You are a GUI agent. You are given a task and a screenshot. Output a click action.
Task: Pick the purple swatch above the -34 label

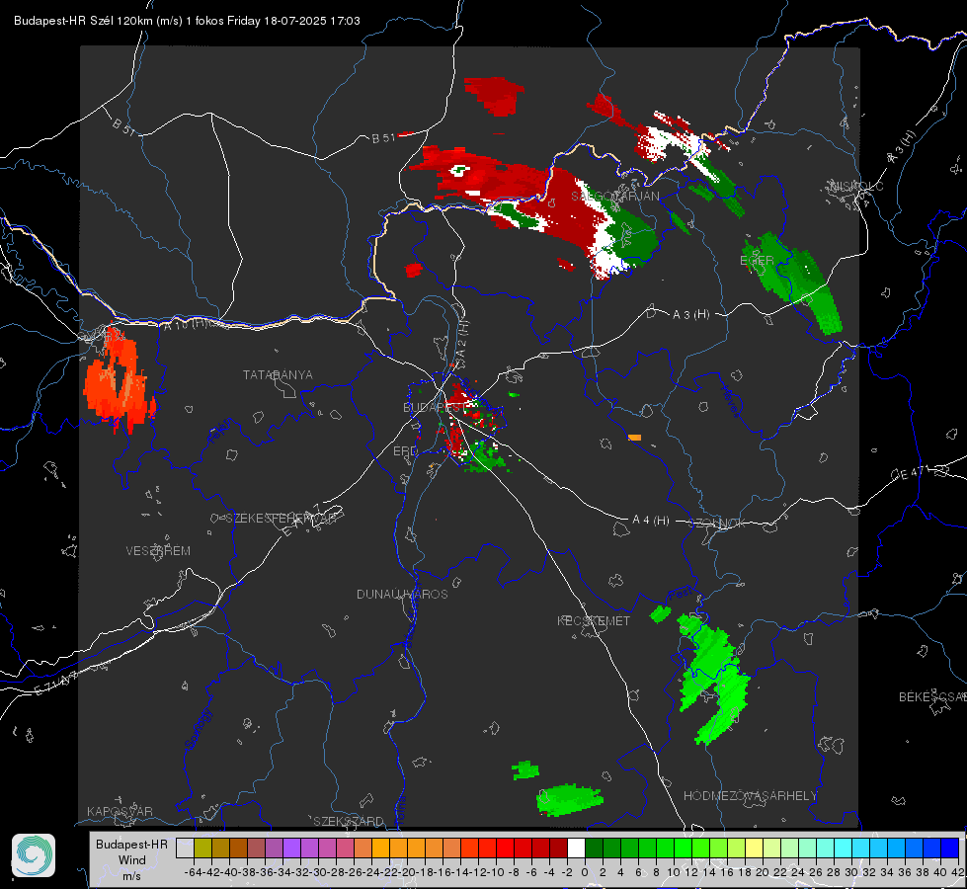click(x=291, y=848)
